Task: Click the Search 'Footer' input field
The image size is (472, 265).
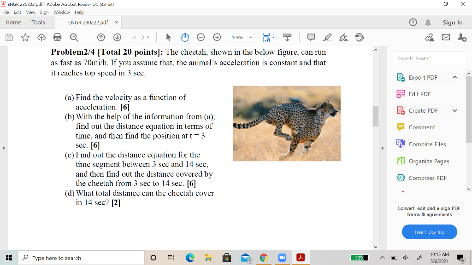Action: click(429, 58)
